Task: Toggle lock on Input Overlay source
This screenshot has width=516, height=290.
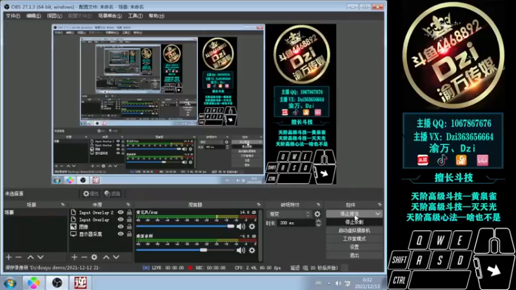Action: pyautogui.click(x=130, y=220)
